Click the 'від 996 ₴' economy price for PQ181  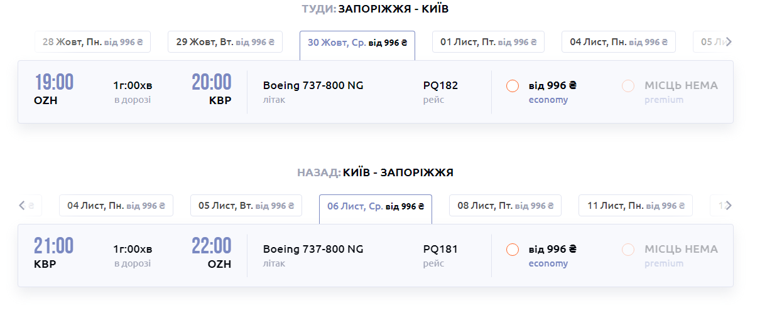pos(553,249)
